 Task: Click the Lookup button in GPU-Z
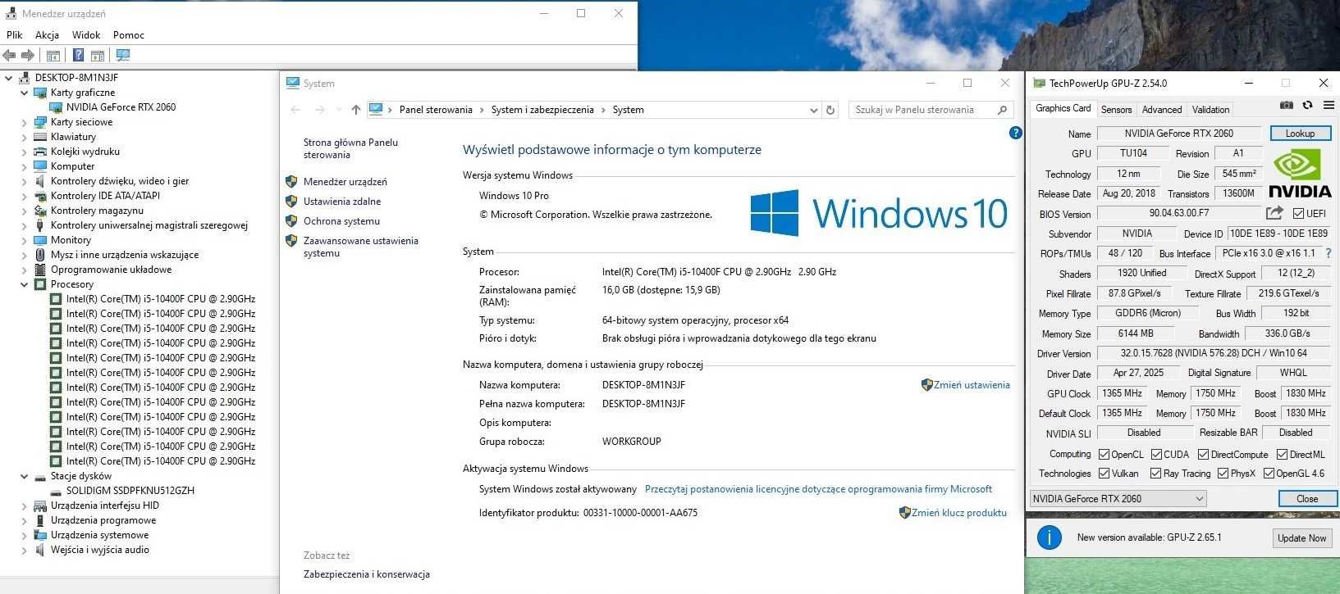[1300, 133]
